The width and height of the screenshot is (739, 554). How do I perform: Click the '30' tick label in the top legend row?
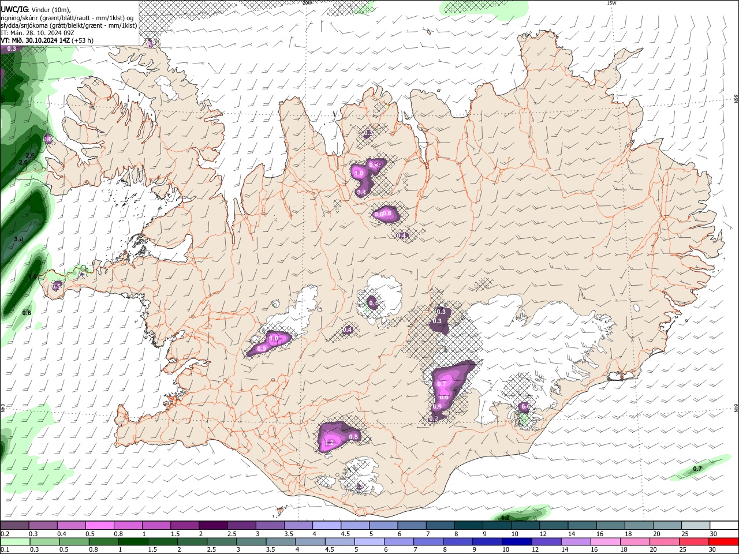(x=713, y=534)
